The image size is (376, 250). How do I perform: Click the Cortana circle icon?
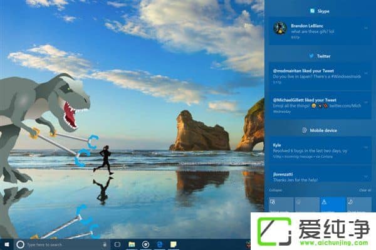[x=21, y=244]
